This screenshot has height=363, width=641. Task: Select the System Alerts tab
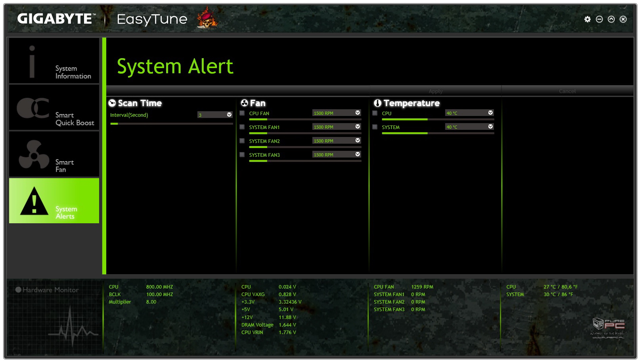pyautogui.click(x=54, y=201)
